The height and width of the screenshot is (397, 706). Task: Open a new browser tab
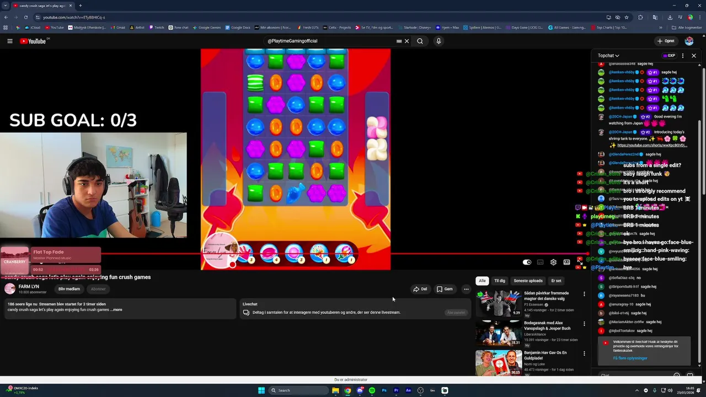pos(80,6)
